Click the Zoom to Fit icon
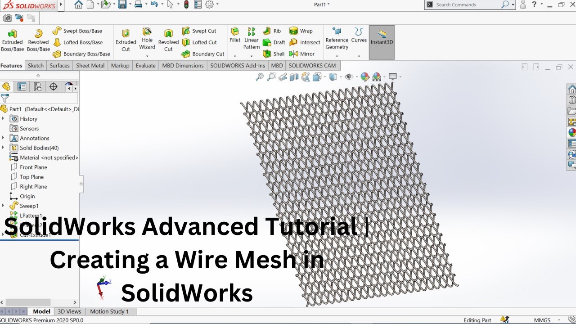This screenshot has height=324, width=576. coord(260,77)
